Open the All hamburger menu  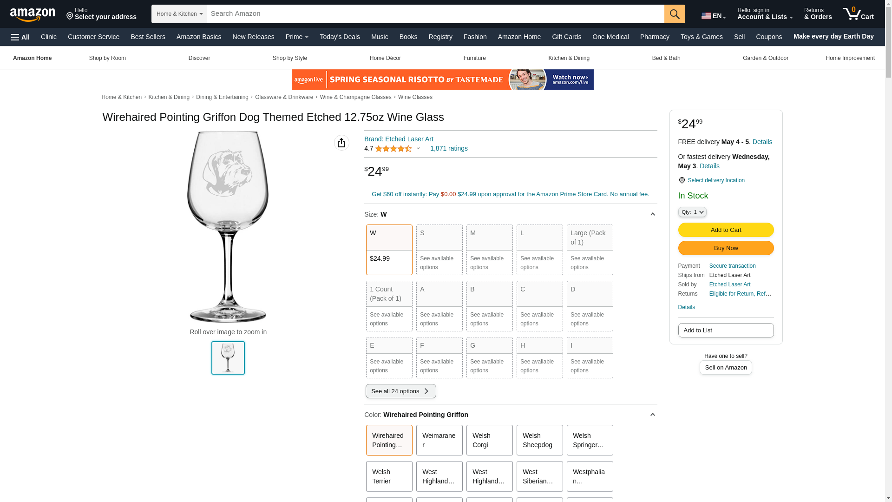tap(20, 37)
